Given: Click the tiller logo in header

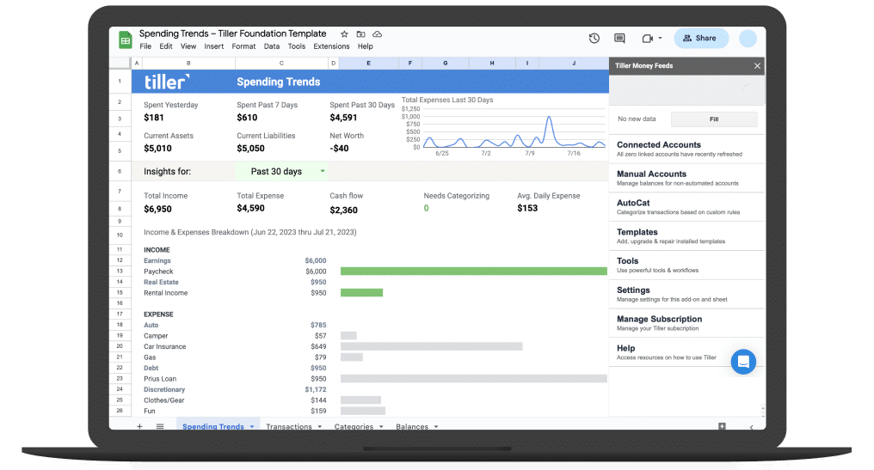Looking at the screenshot, I should point(167,82).
